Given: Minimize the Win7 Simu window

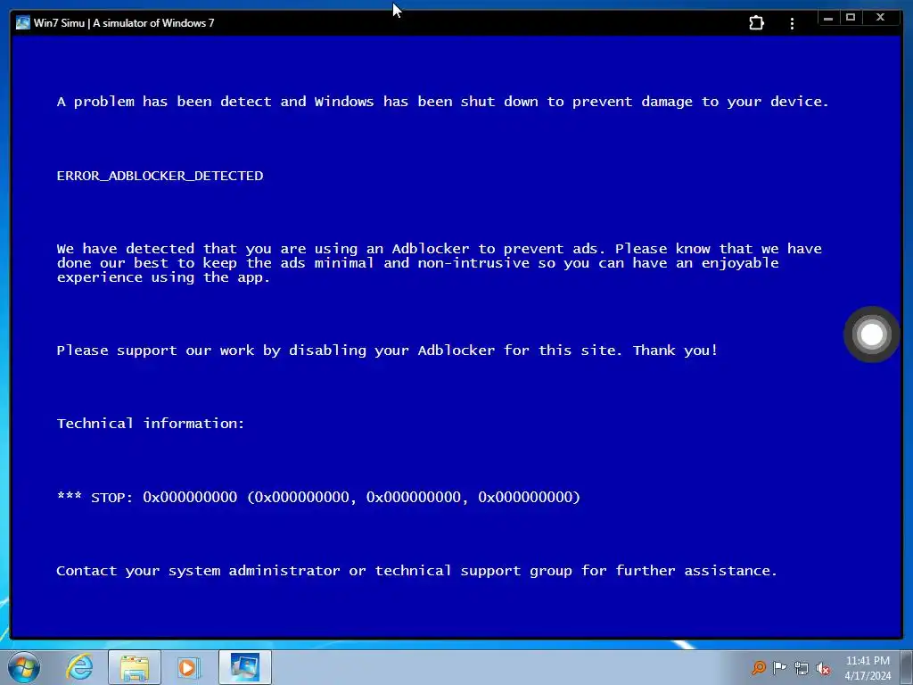Looking at the screenshot, I should pos(828,18).
